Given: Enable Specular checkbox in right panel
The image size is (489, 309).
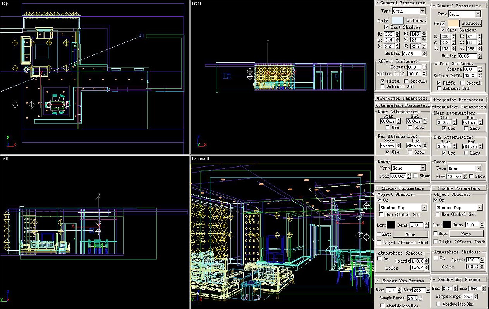Looking at the screenshot, I should [x=462, y=83].
